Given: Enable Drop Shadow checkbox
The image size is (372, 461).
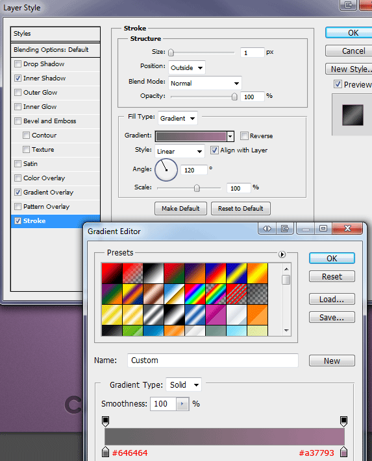Looking at the screenshot, I should click(18, 64).
